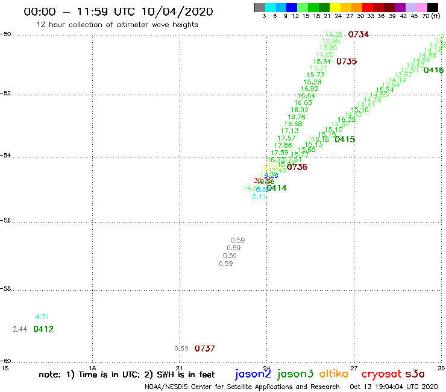Viewport: 446px width, 392px height.
Task: Click the 12.98 wave height value
Action: [x=331, y=41]
